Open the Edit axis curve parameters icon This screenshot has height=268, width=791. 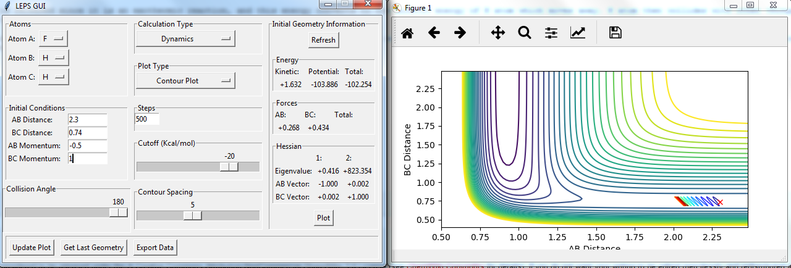578,33
